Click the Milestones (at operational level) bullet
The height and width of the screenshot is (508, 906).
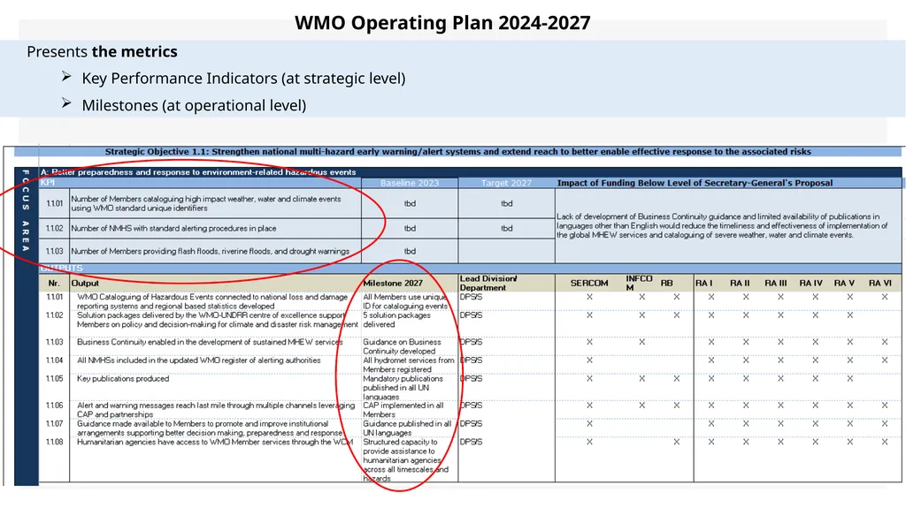[x=194, y=105]
